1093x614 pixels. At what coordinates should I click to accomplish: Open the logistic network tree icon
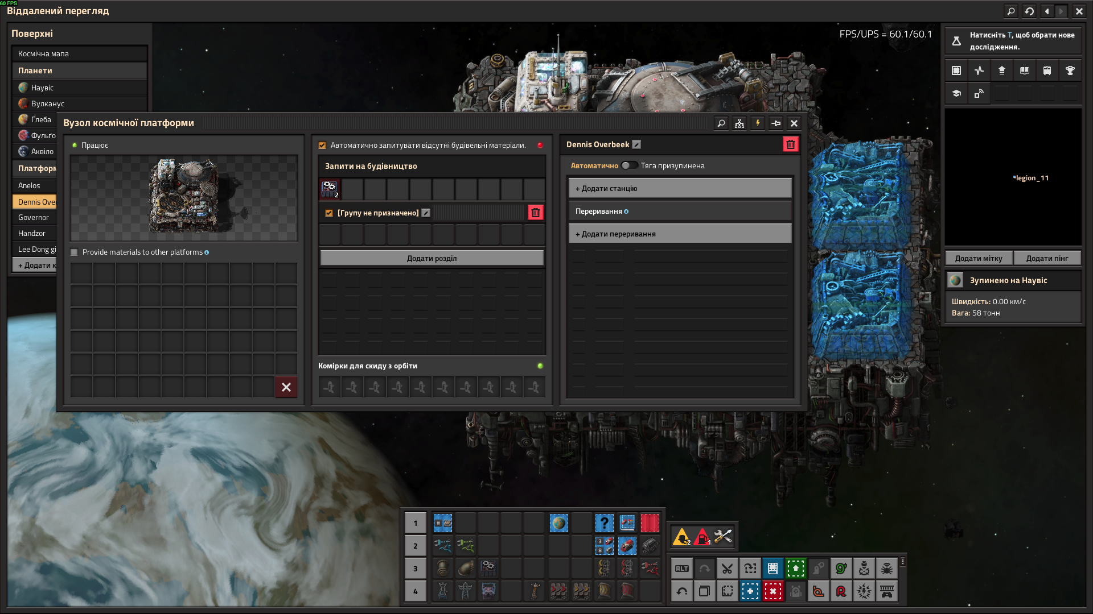point(739,123)
